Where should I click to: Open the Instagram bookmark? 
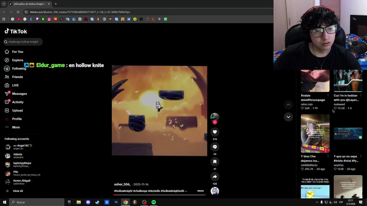tap(49, 19)
